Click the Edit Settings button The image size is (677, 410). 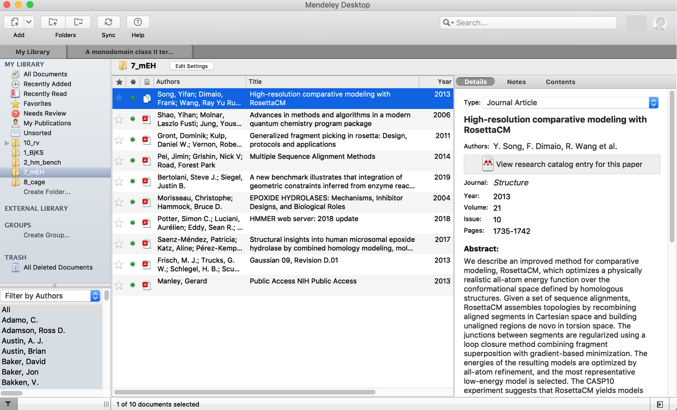pyautogui.click(x=191, y=66)
